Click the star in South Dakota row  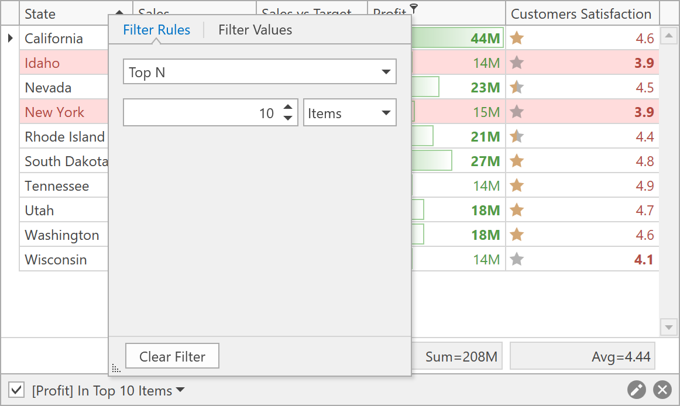pos(517,161)
